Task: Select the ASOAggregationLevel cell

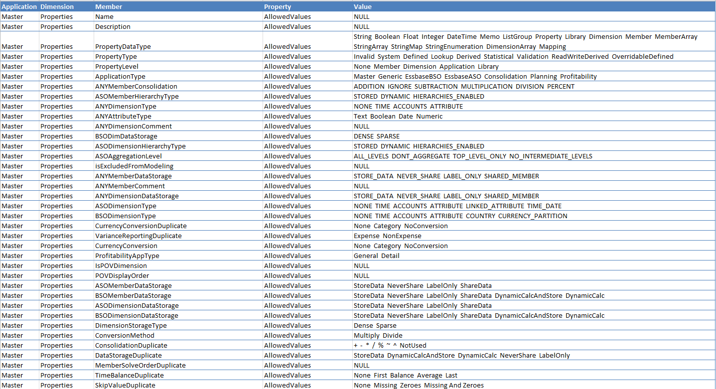Action: (x=178, y=156)
